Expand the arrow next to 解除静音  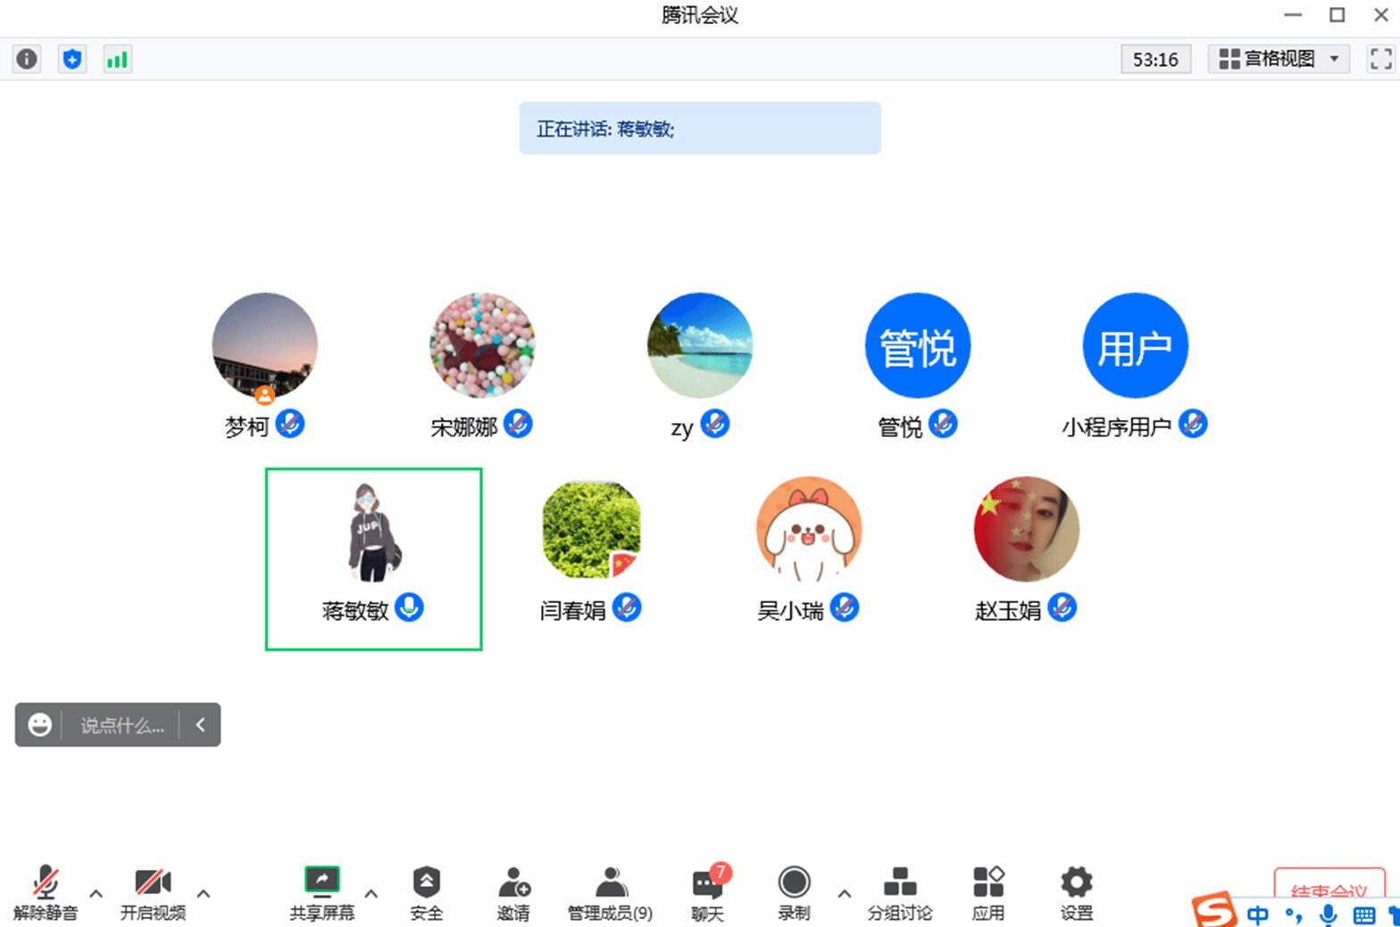pyautogui.click(x=96, y=893)
